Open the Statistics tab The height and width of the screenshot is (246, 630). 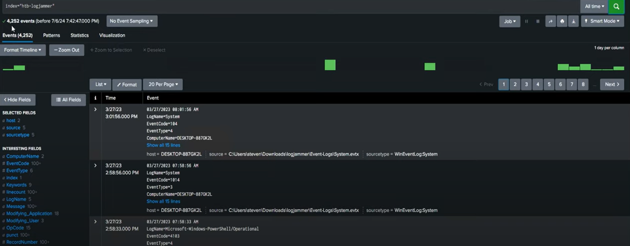[x=79, y=35]
